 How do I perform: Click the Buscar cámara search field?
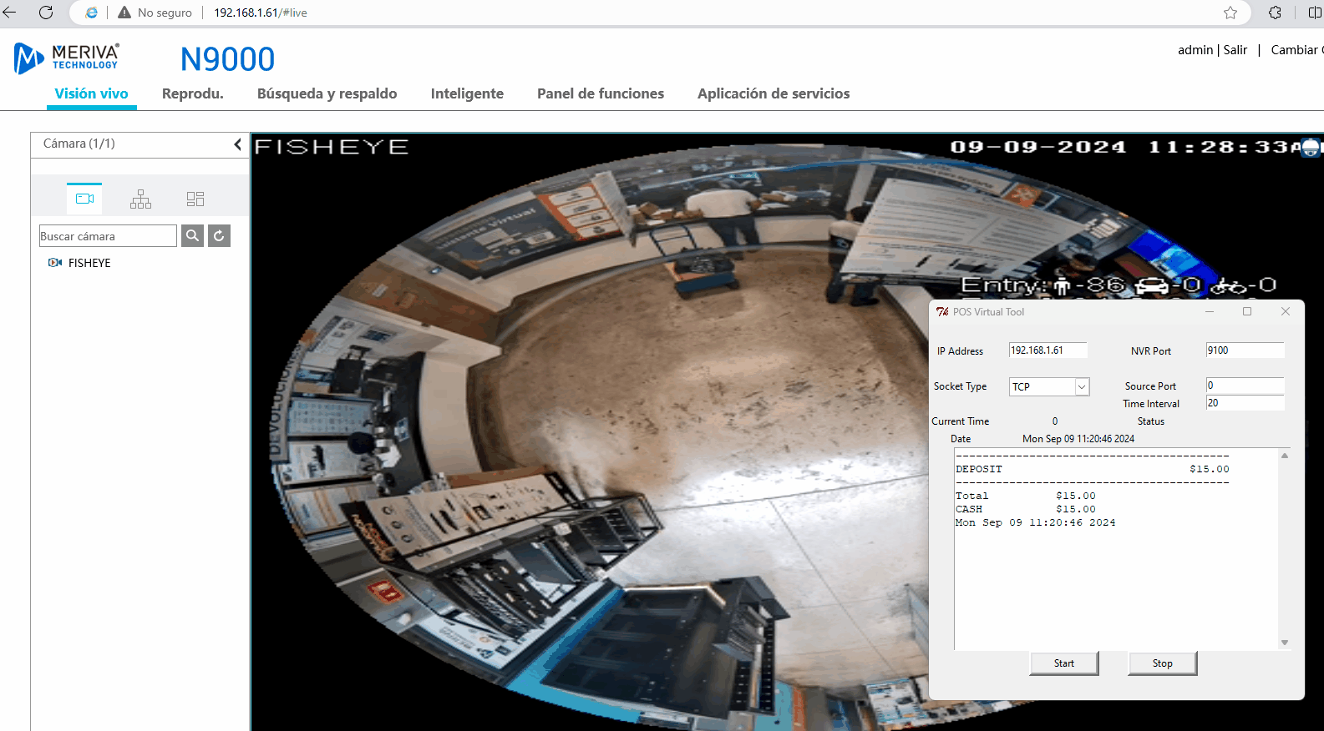108,236
